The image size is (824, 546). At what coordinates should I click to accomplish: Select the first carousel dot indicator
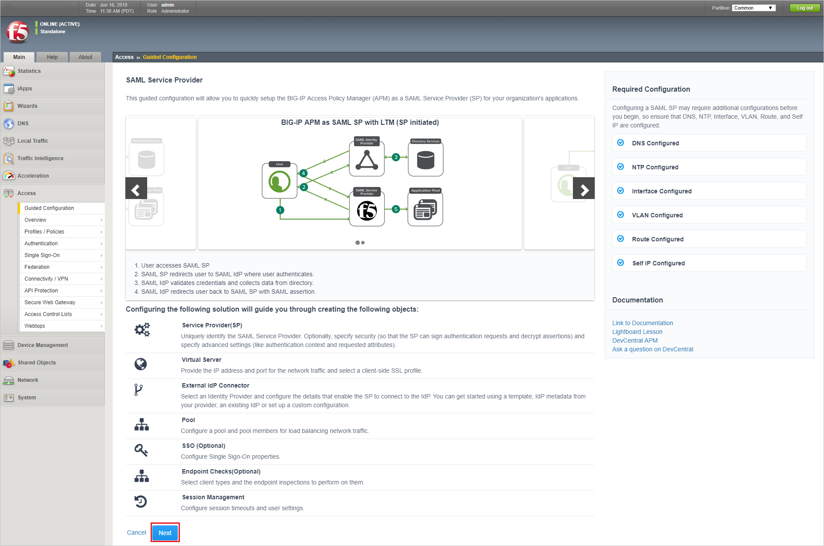click(x=358, y=243)
